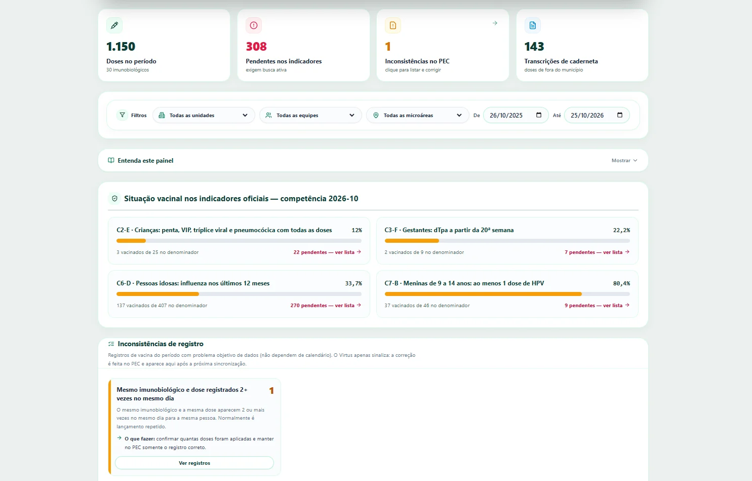Open calendar picker for date 25/10/2026

(x=620, y=115)
